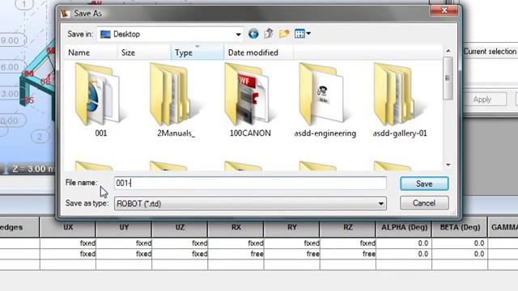Screen dimensions: 518x291
Task: Expand the Save in Desktop dropdown
Action: click(238, 34)
